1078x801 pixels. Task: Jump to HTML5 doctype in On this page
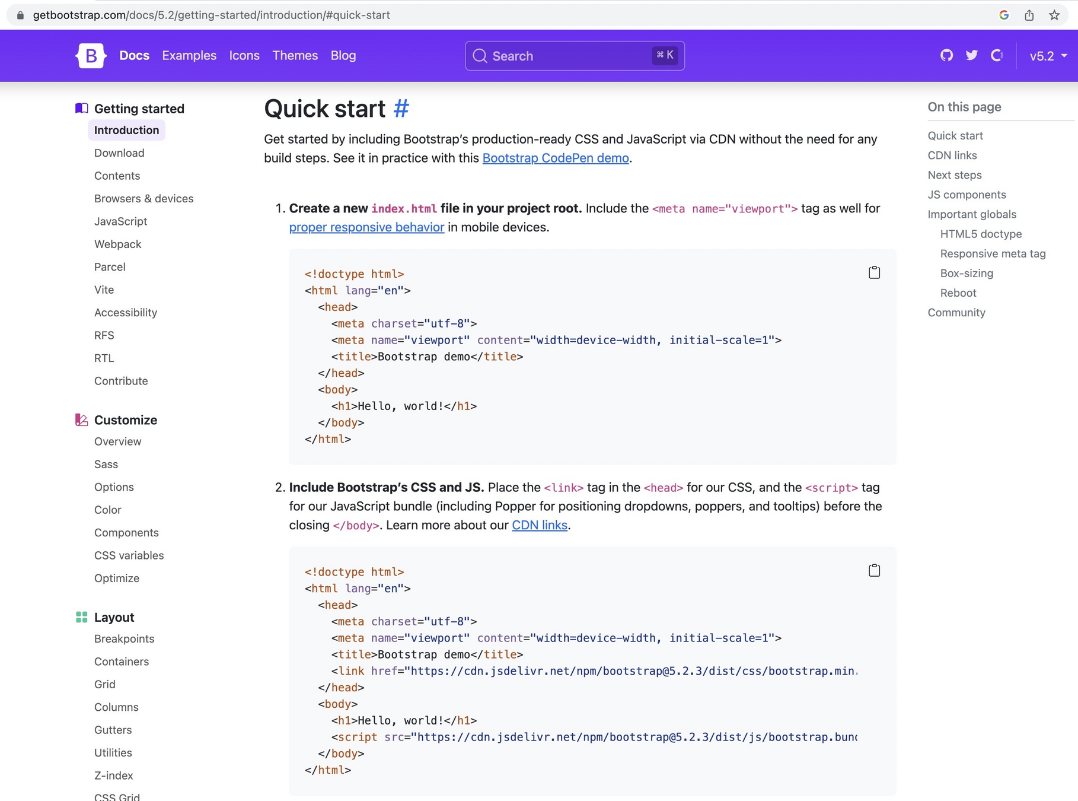tap(981, 234)
